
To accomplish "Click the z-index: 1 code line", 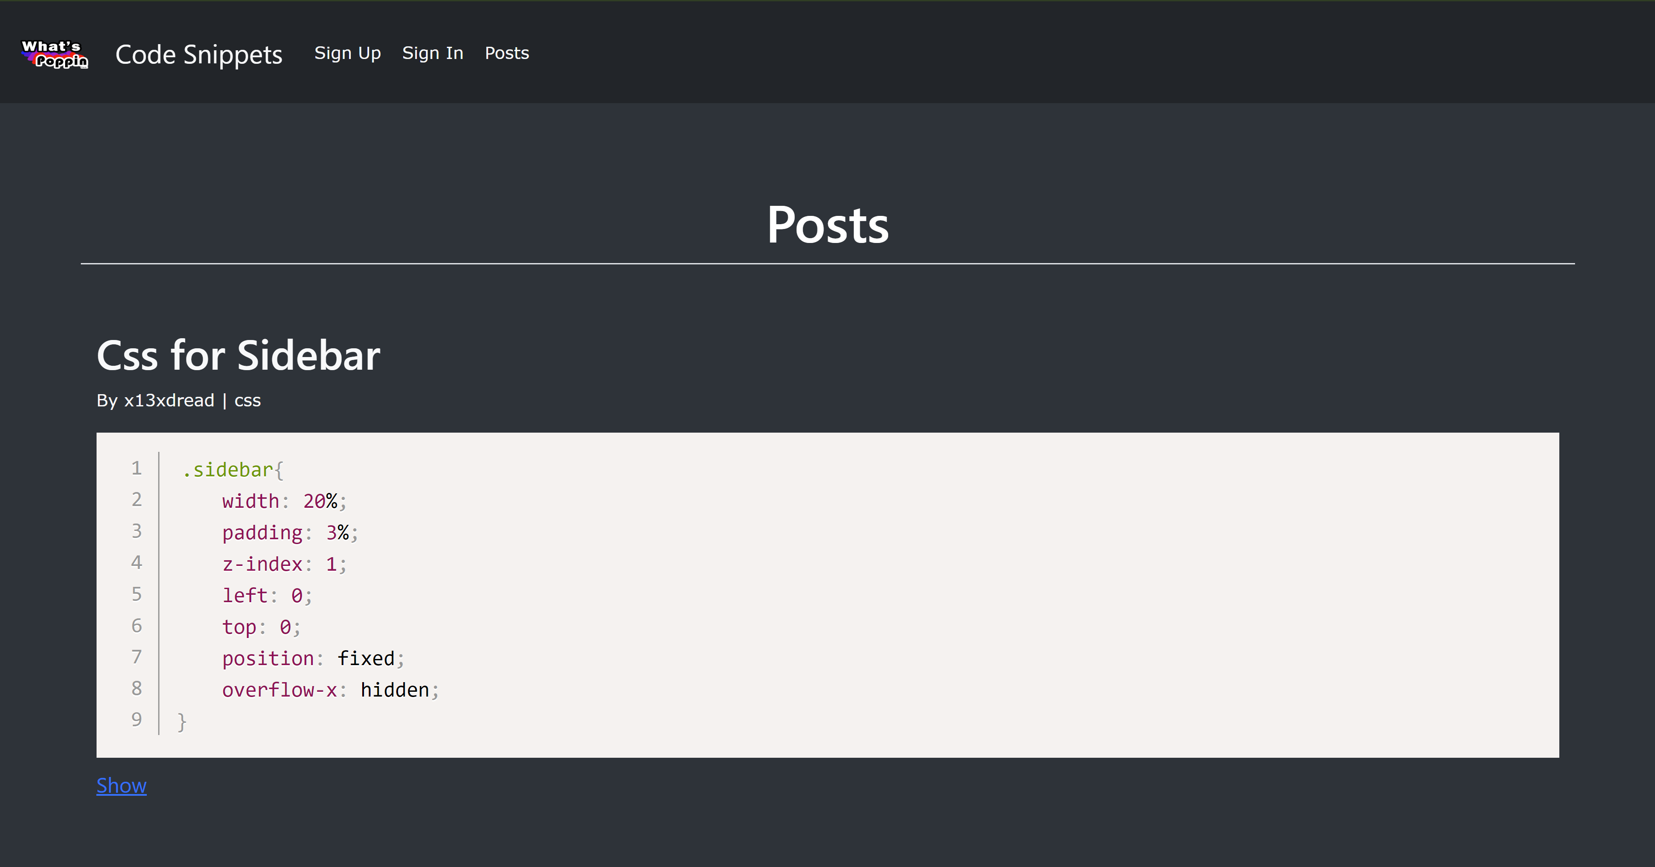I will (x=283, y=564).
